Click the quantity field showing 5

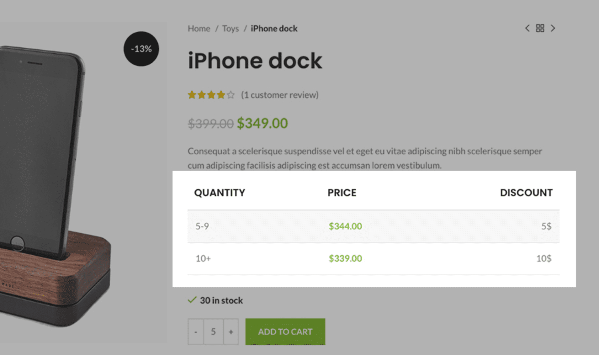213,332
